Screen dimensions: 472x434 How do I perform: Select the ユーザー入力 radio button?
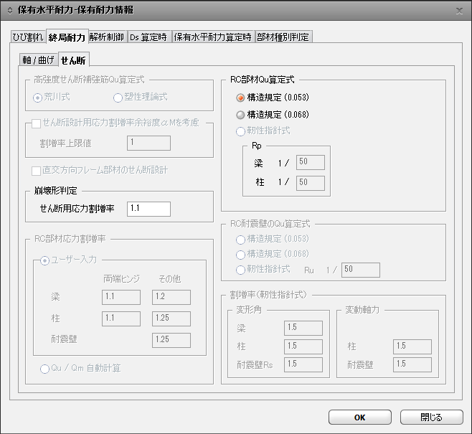(44, 260)
